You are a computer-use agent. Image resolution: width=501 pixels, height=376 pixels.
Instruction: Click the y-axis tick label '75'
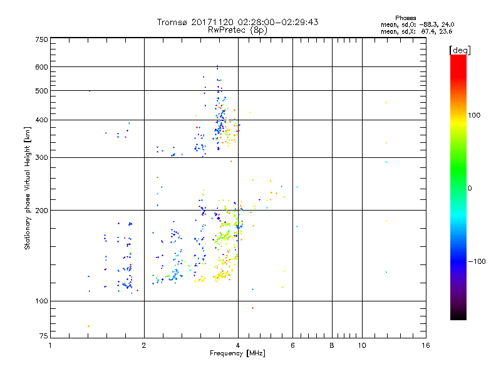pos(44,336)
